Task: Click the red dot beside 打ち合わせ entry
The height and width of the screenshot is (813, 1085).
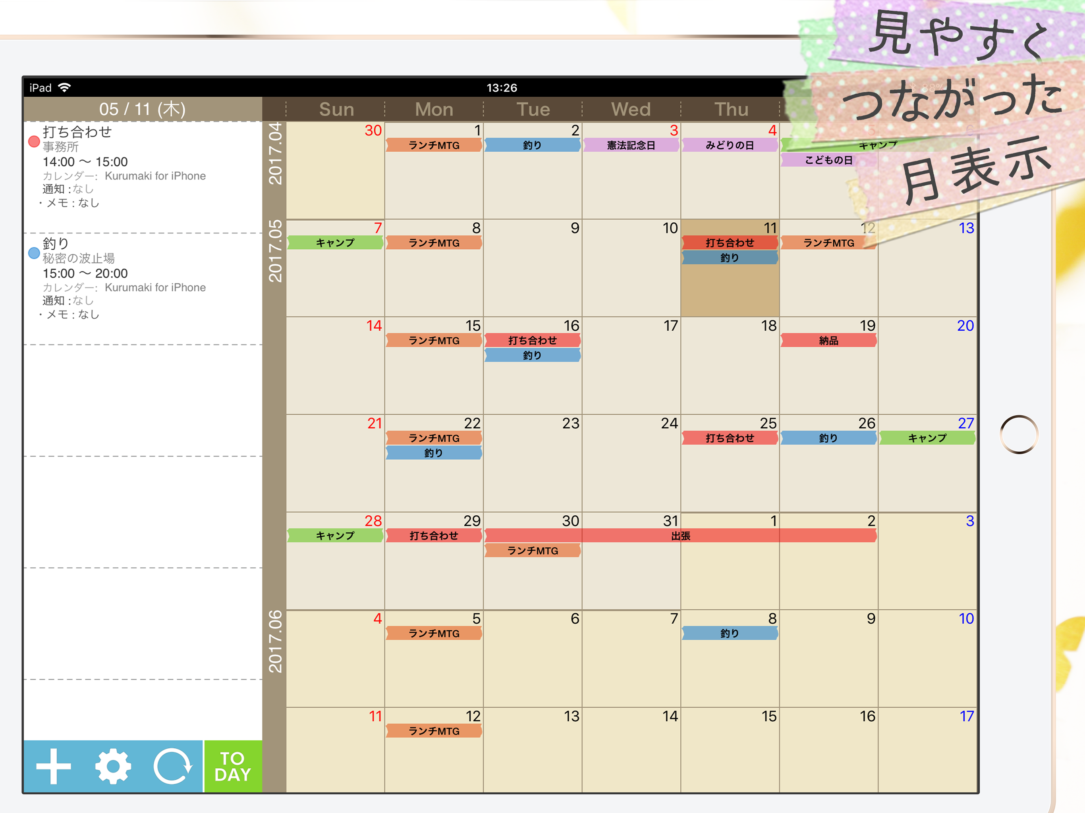Action: click(34, 142)
